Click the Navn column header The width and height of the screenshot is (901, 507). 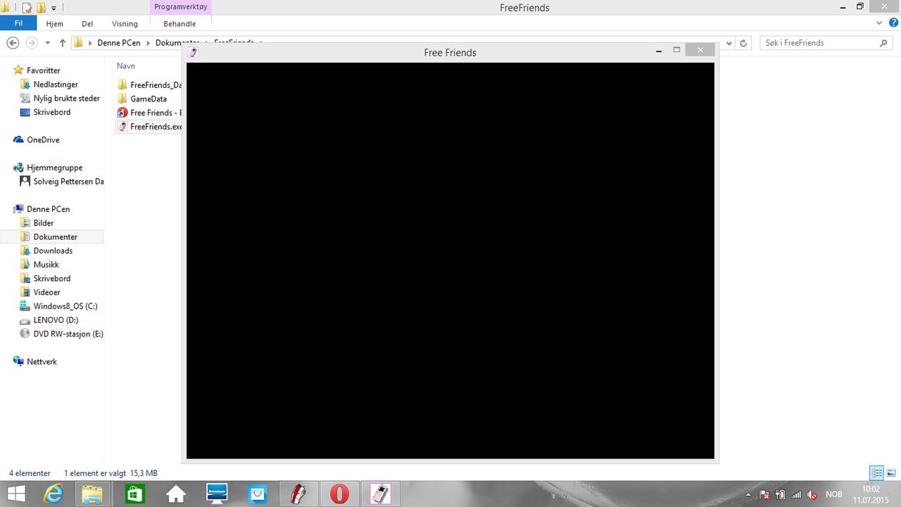coord(126,65)
